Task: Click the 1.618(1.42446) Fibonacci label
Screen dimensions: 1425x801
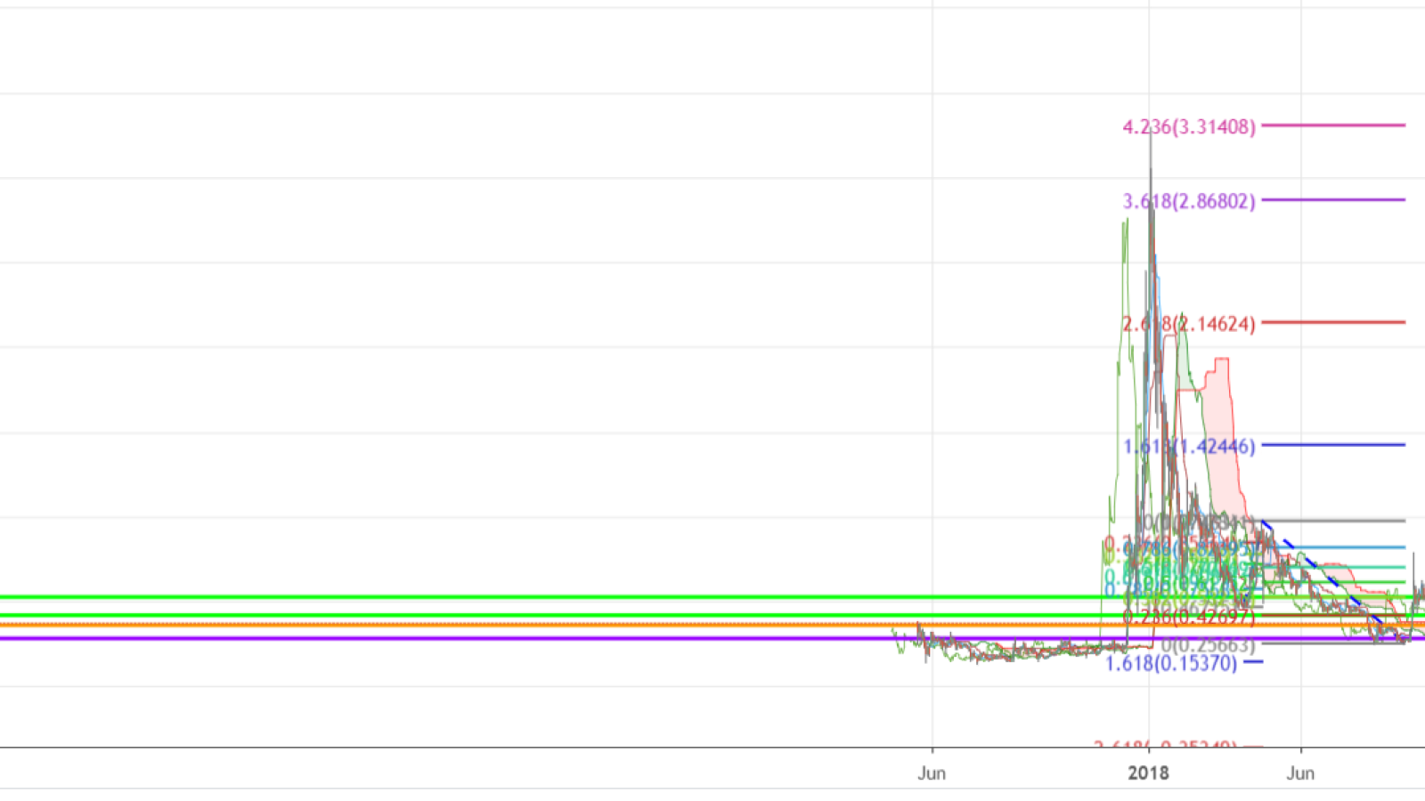Action: [1189, 446]
